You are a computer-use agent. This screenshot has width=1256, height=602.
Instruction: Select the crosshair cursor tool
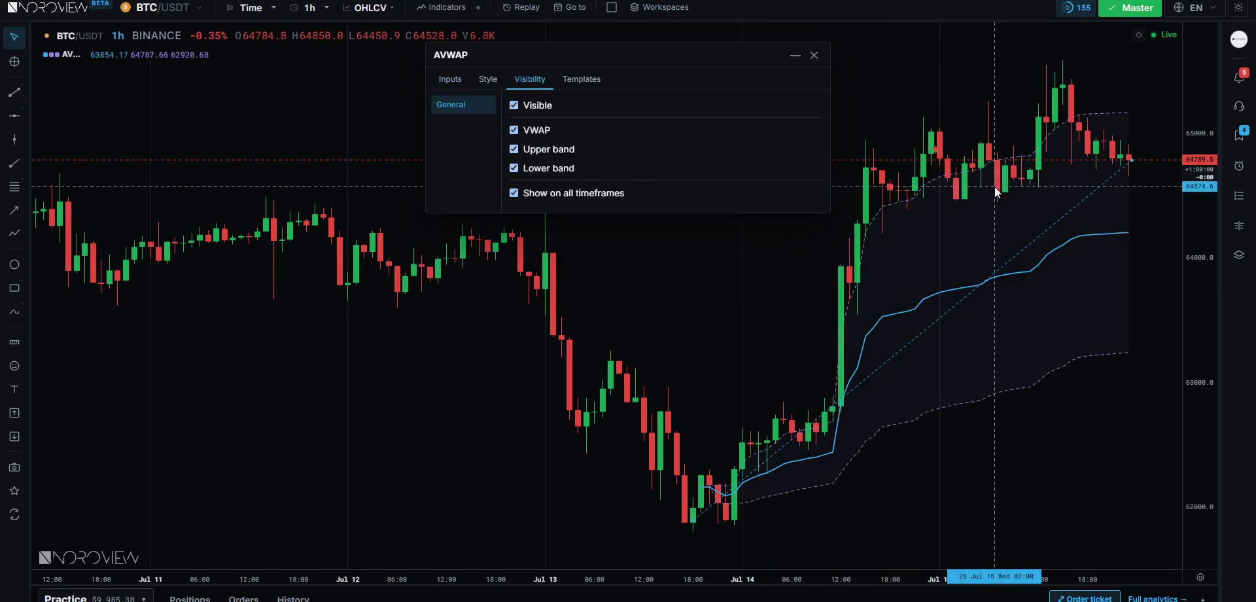click(14, 62)
